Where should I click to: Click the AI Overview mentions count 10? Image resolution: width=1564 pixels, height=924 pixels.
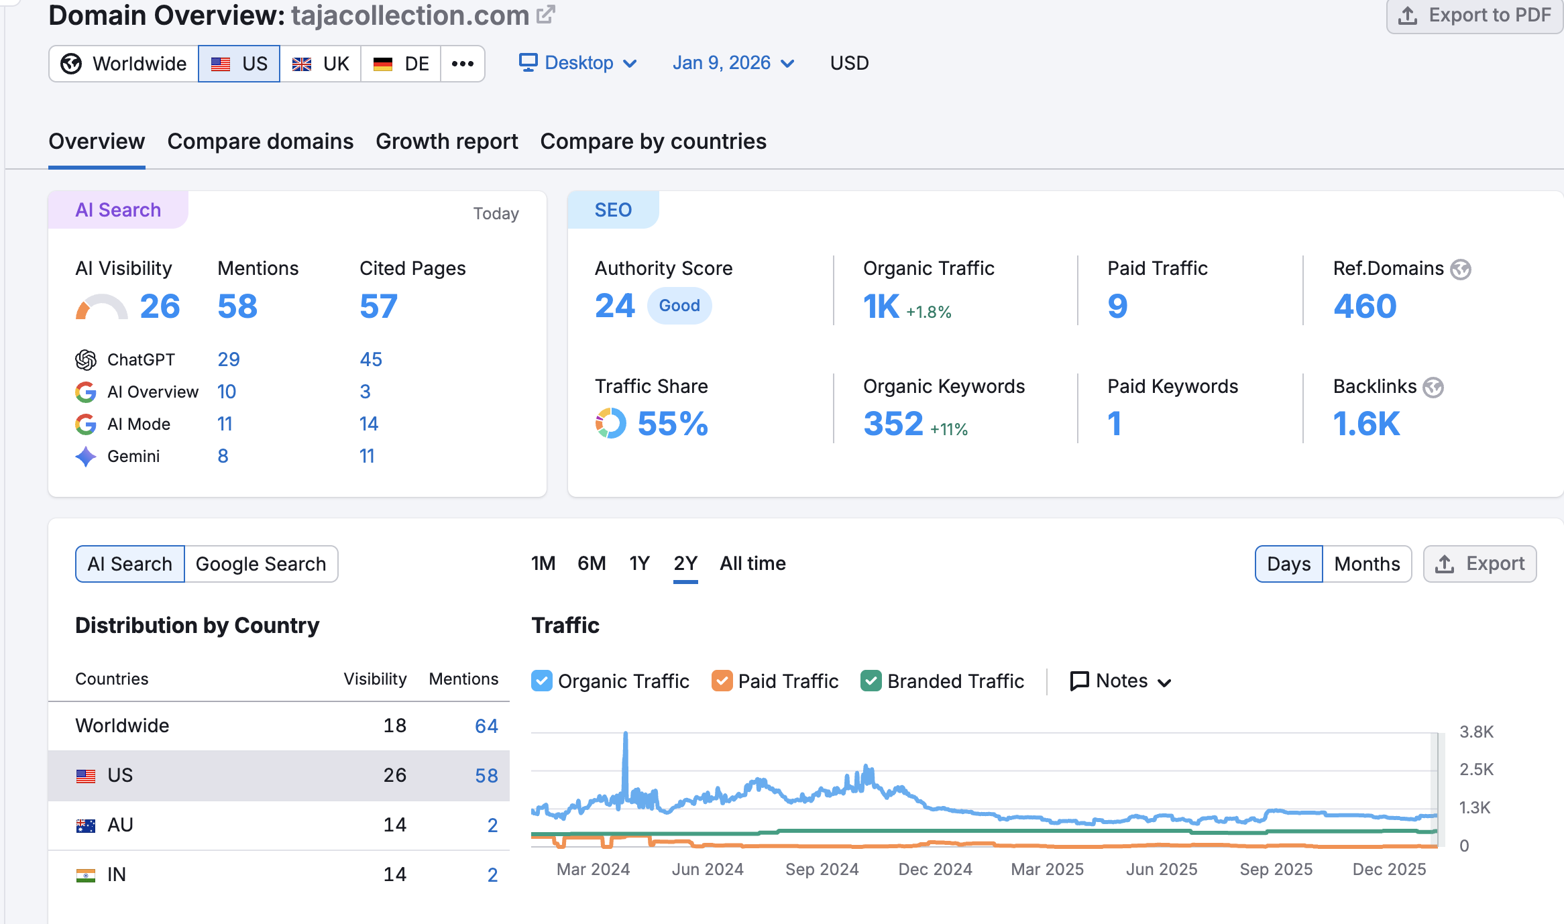tap(227, 392)
